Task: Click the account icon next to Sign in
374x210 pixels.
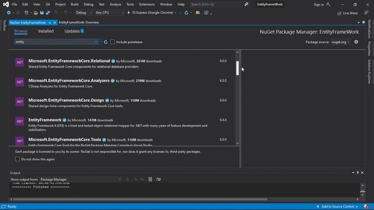Action: coord(328,4)
